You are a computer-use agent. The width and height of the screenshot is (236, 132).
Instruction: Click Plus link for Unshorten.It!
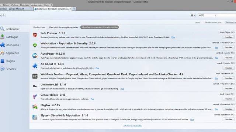tap(122, 89)
